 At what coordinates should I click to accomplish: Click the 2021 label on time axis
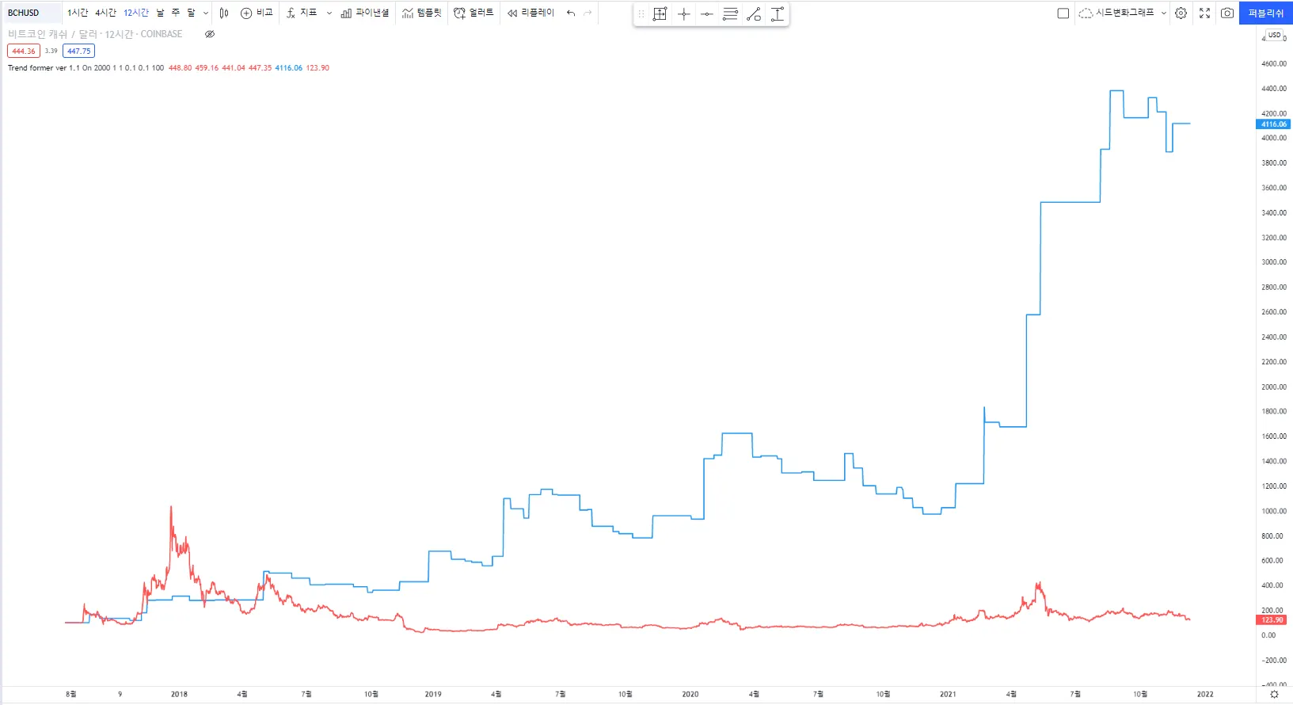[x=948, y=694]
